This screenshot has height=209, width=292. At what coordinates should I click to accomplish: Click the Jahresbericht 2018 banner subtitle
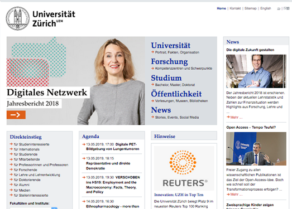[x=33, y=103]
